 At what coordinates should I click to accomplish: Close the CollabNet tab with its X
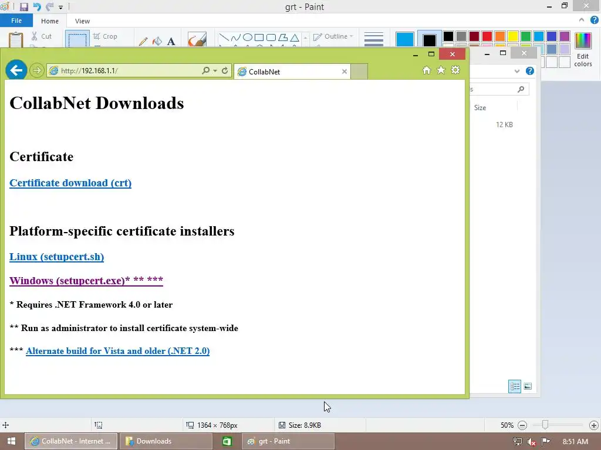point(344,71)
